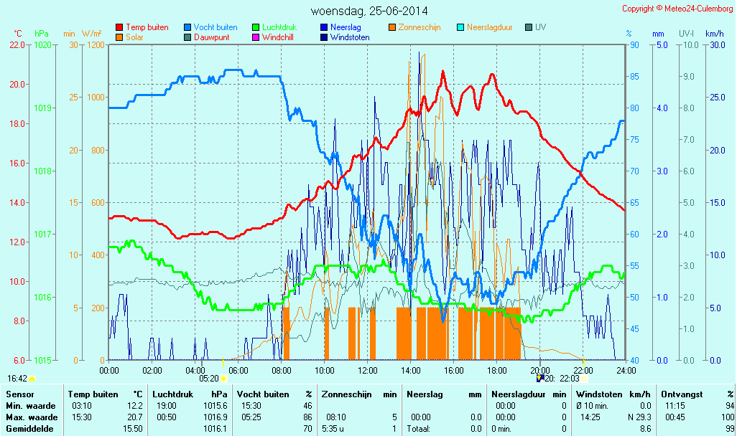Click the moon icon below 20:00
Screen dimensions: 737x436
539,378
